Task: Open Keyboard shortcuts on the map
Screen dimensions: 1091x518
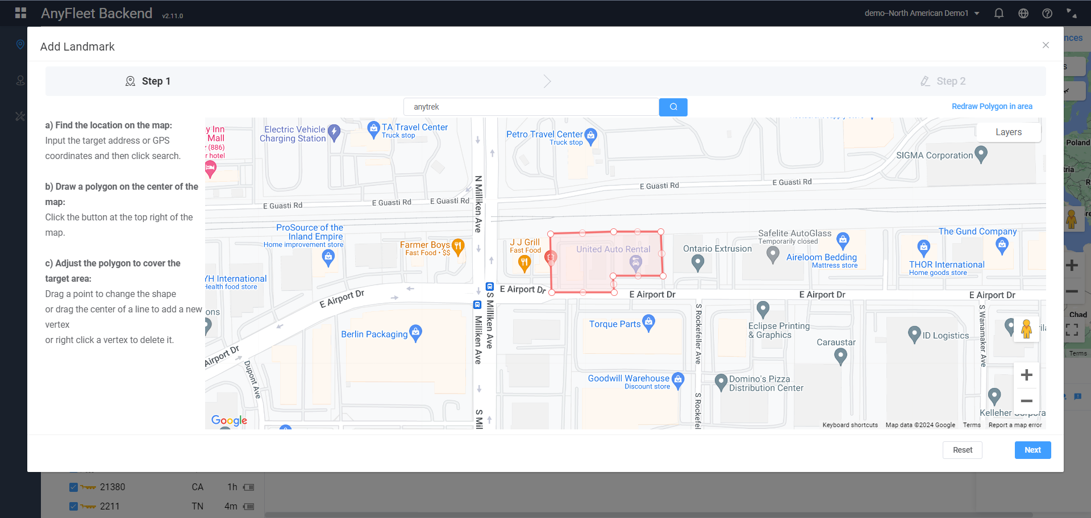Action: point(850,425)
